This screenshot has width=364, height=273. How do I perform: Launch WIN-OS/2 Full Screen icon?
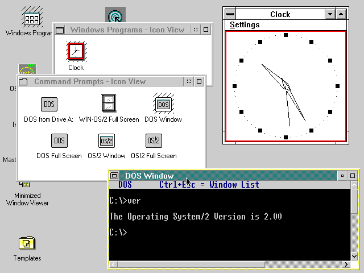109,104
